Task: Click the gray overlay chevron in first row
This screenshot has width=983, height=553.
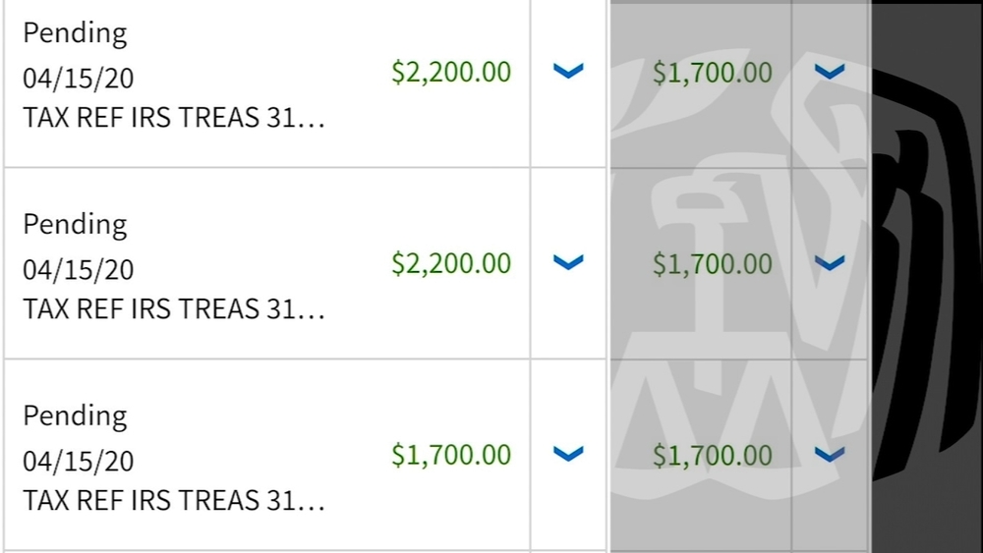Action: pos(831,71)
